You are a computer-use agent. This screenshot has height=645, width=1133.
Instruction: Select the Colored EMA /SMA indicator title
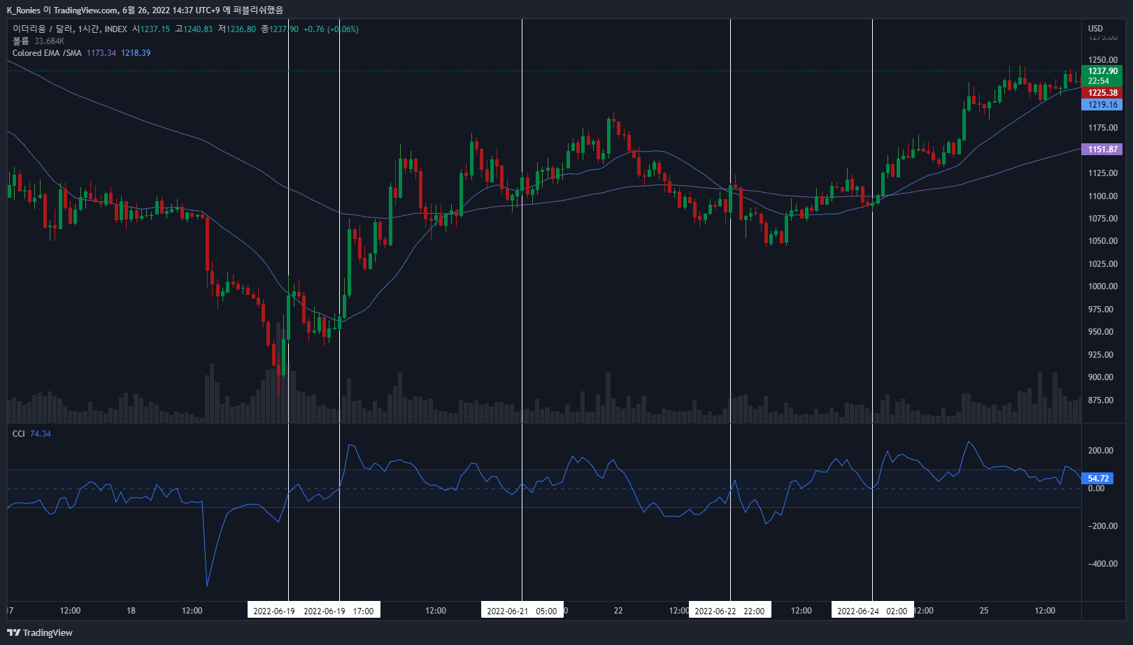click(x=47, y=53)
